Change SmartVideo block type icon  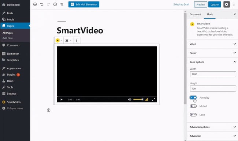point(59,40)
